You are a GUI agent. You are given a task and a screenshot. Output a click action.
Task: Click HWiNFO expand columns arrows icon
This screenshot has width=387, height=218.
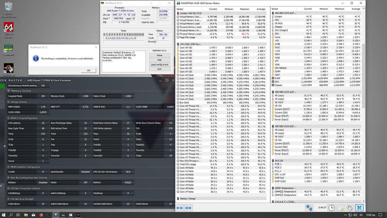tap(180, 208)
